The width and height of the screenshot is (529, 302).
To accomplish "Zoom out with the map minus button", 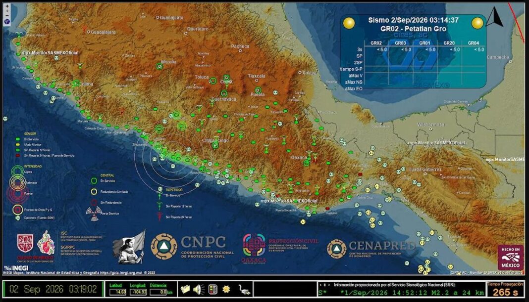I will [x=7, y=15].
